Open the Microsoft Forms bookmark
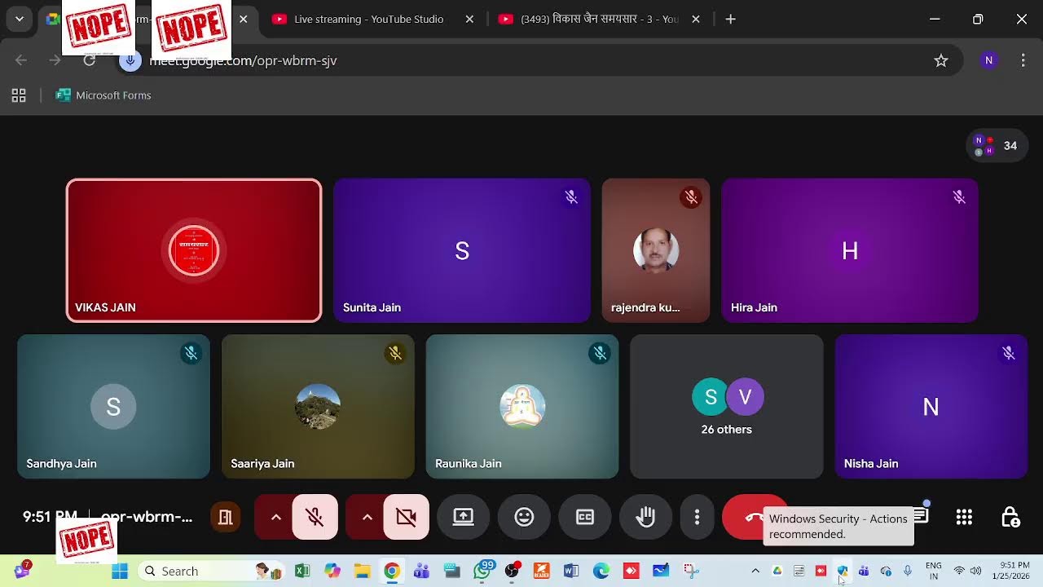This screenshot has width=1043, height=587. [103, 95]
